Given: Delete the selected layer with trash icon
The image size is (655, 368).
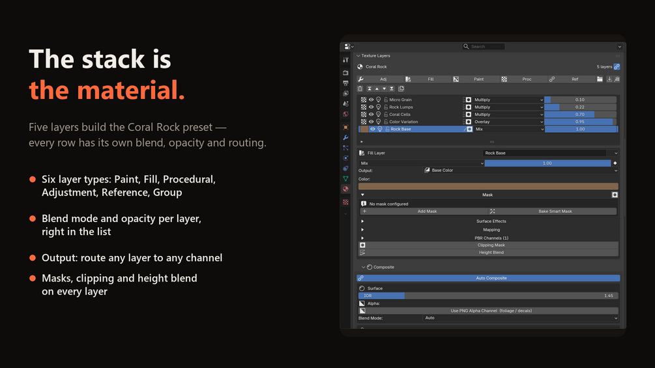Looking at the screenshot, I should coord(360,89).
